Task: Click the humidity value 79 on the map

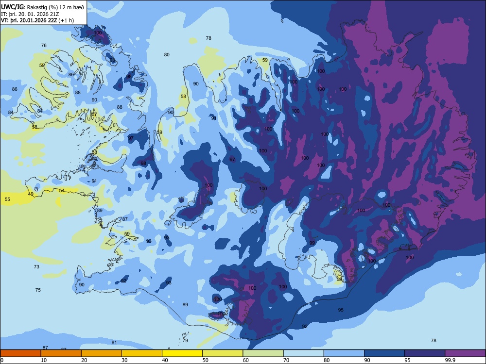Action: coord(185,341)
